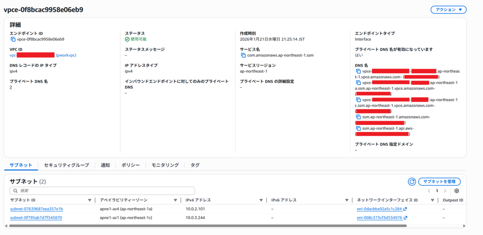Switch to the モニタリング tab
This screenshot has height=235, width=483.
click(165, 165)
